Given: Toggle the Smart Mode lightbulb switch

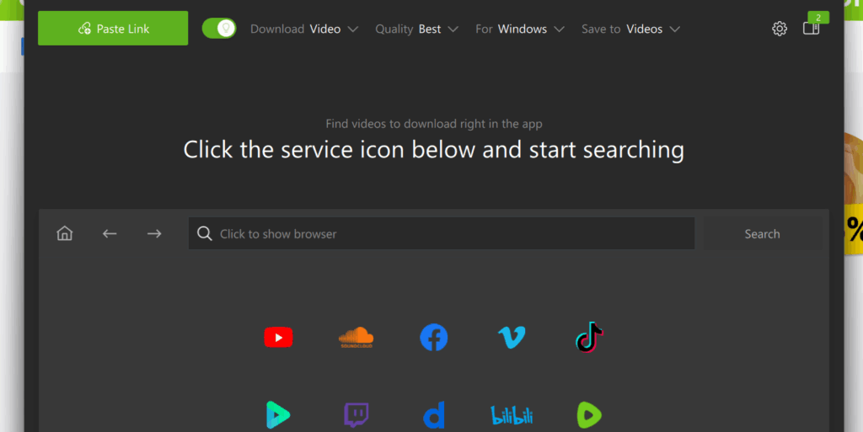Looking at the screenshot, I should coord(219,28).
